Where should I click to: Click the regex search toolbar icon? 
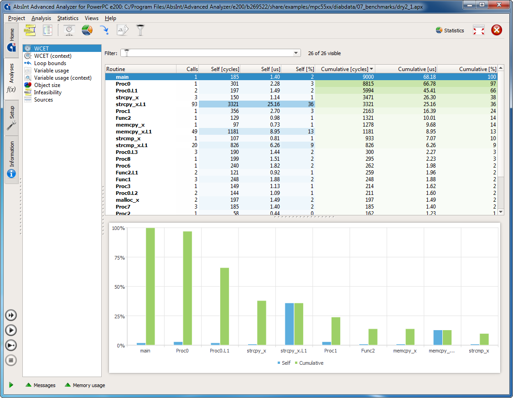[122, 31]
